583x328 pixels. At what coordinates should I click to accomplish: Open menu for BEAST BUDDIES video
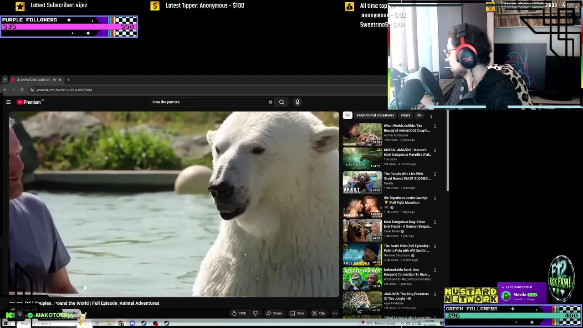pyautogui.click(x=435, y=174)
